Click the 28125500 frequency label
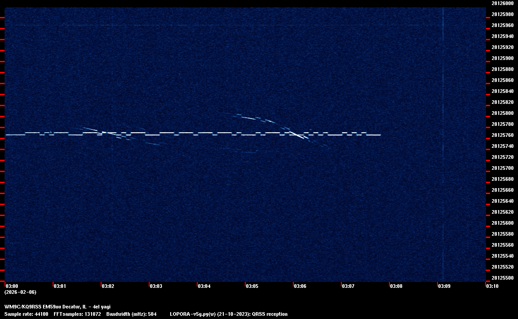Viewport: 518px width, 319px height. point(502,278)
